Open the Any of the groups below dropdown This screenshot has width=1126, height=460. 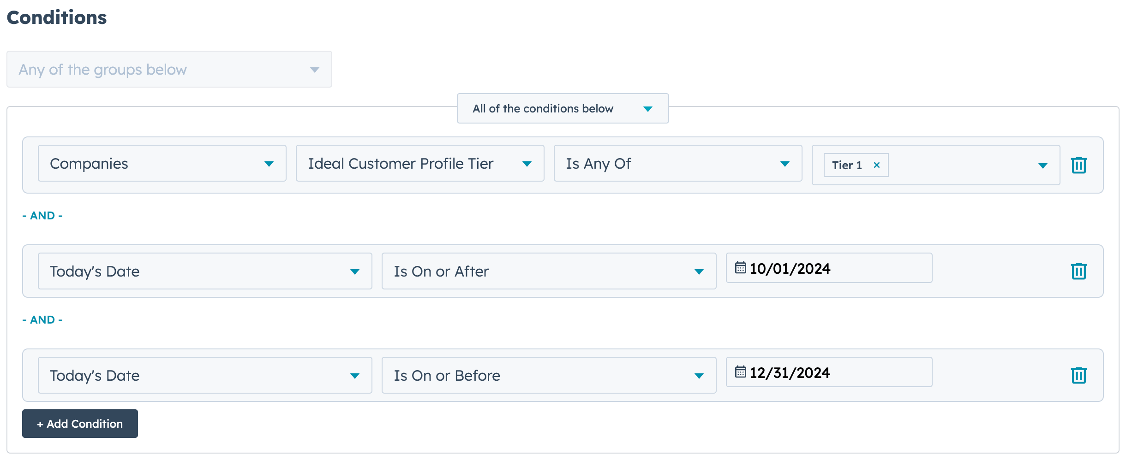click(x=169, y=70)
